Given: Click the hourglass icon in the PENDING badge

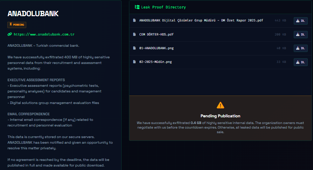Looking at the screenshot, I should coord(11,24).
